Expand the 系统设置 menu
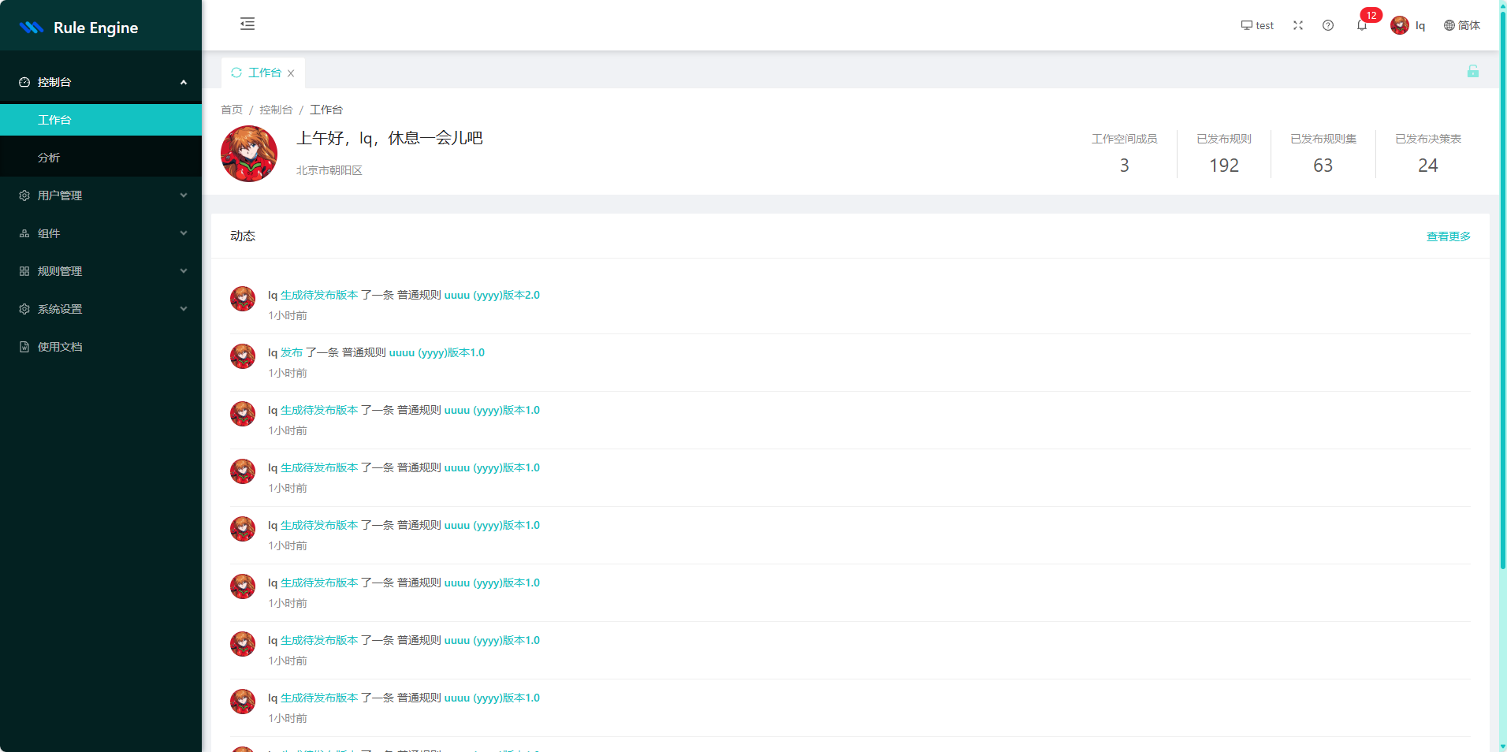The height and width of the screenshot is (752, 1507). pos(101,309)
